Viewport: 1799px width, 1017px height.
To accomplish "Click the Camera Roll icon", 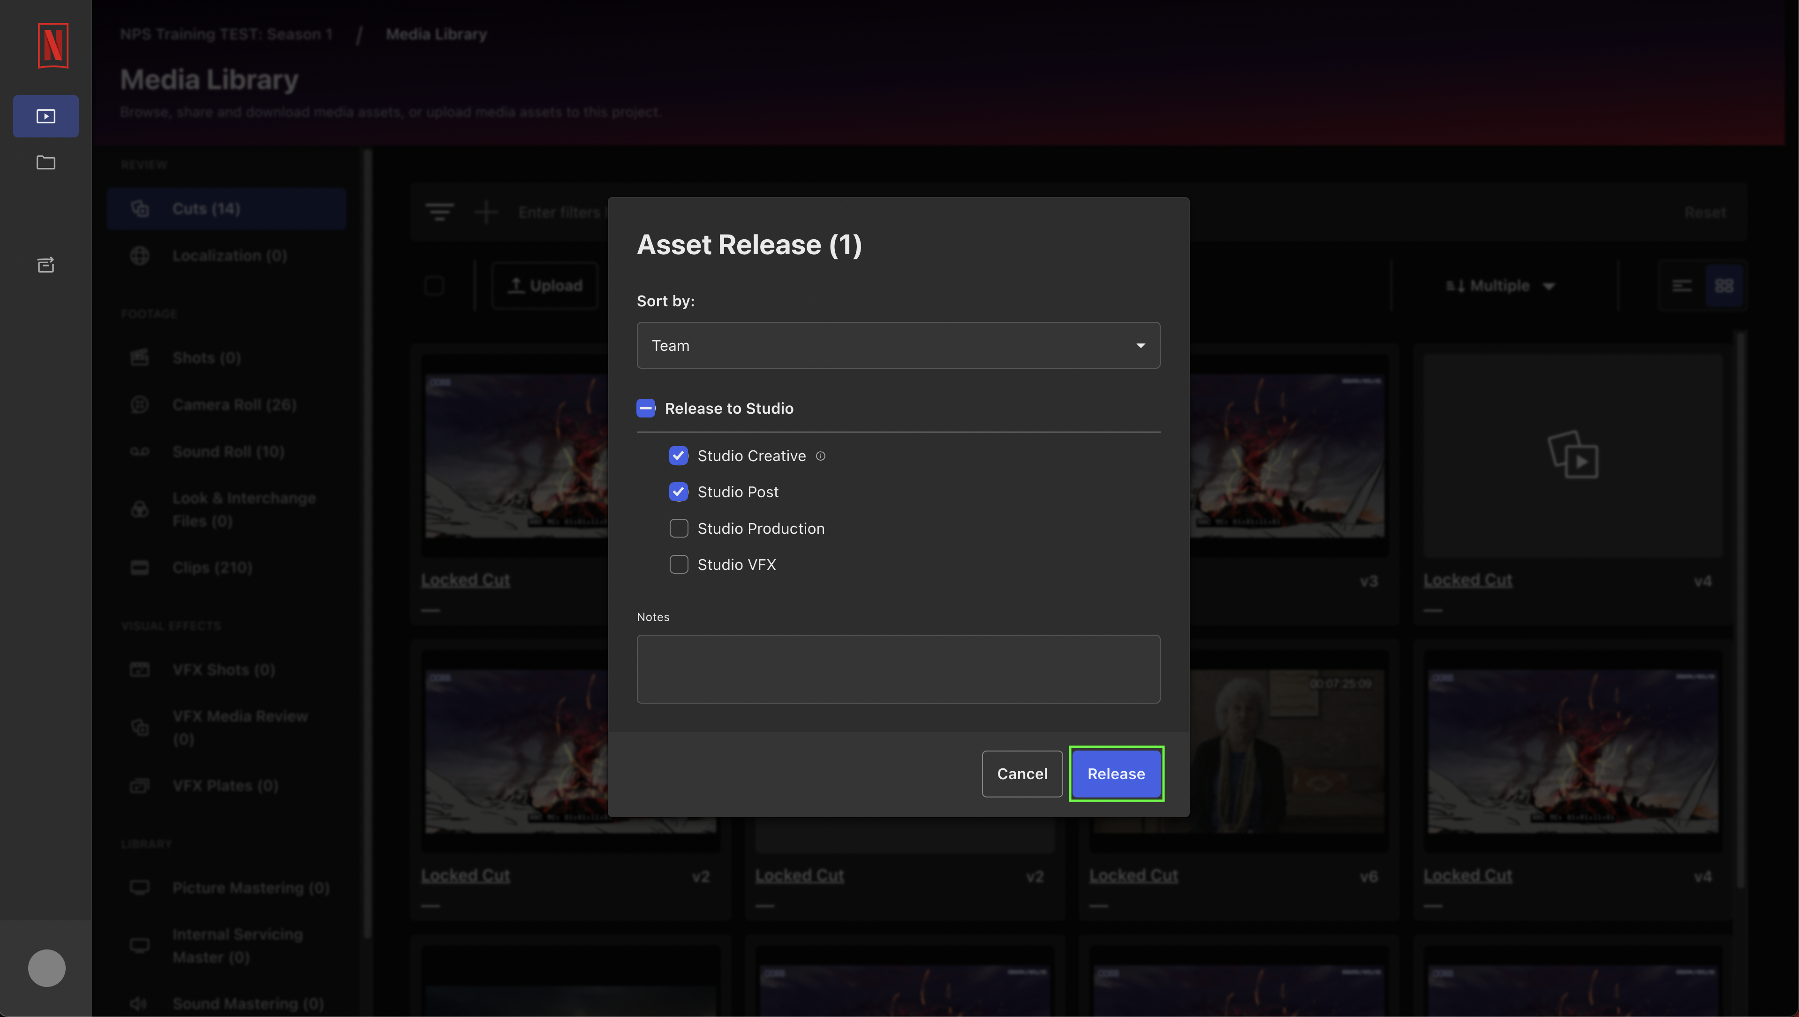I will pyautogui.click(x=140, y=404).
